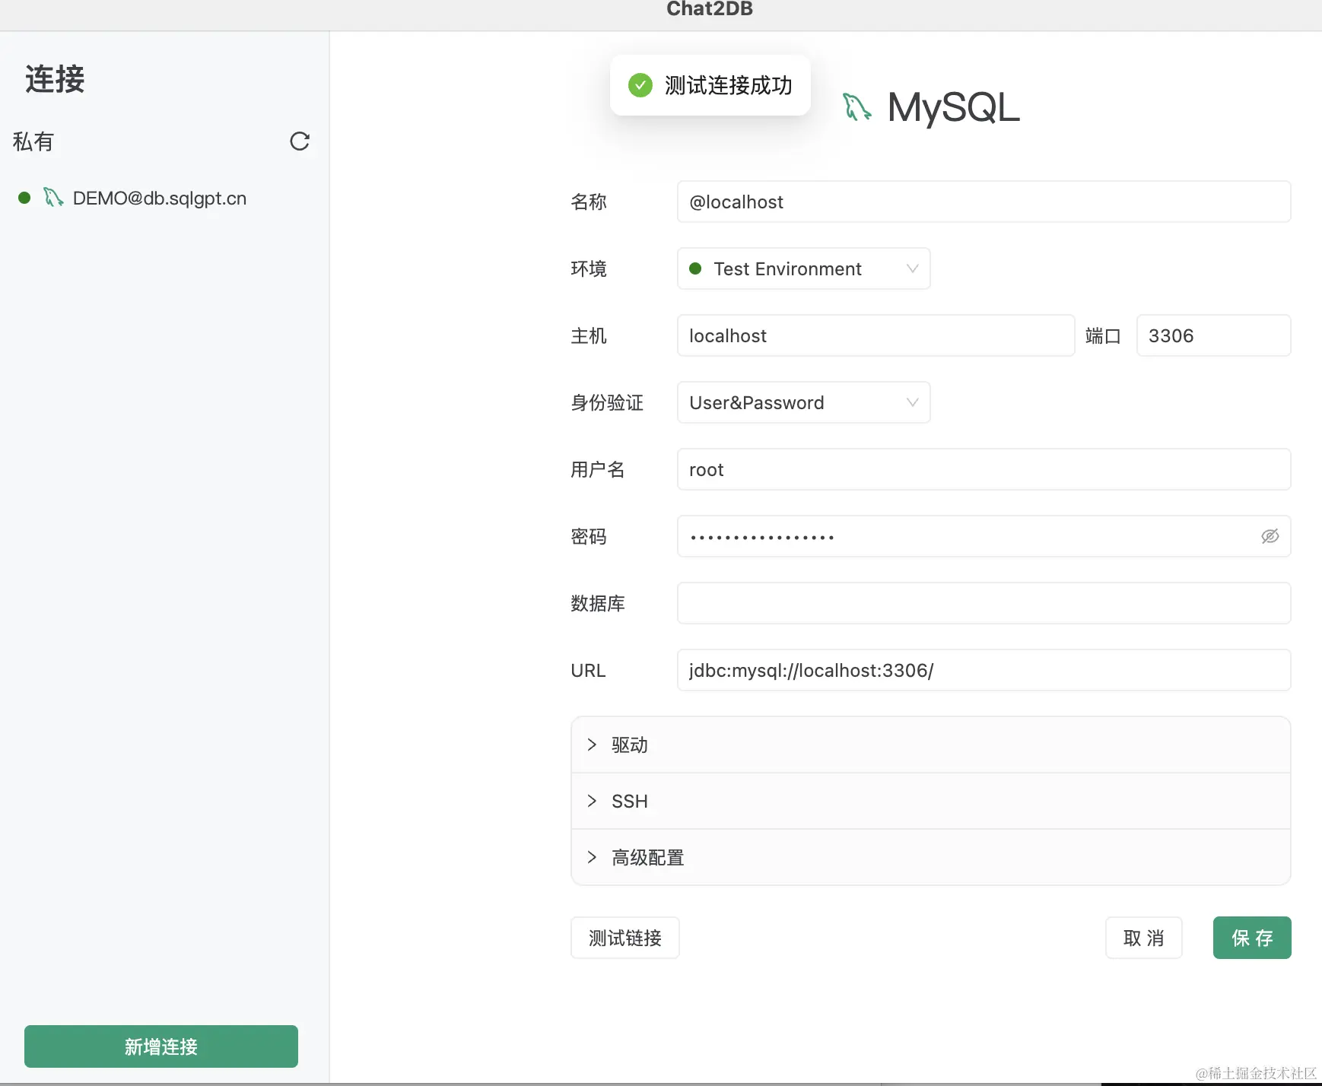The width and height of the screenshot is (1322, 1086).
Task: Toggle password visibility eye icon
Action: [1270, 536]
